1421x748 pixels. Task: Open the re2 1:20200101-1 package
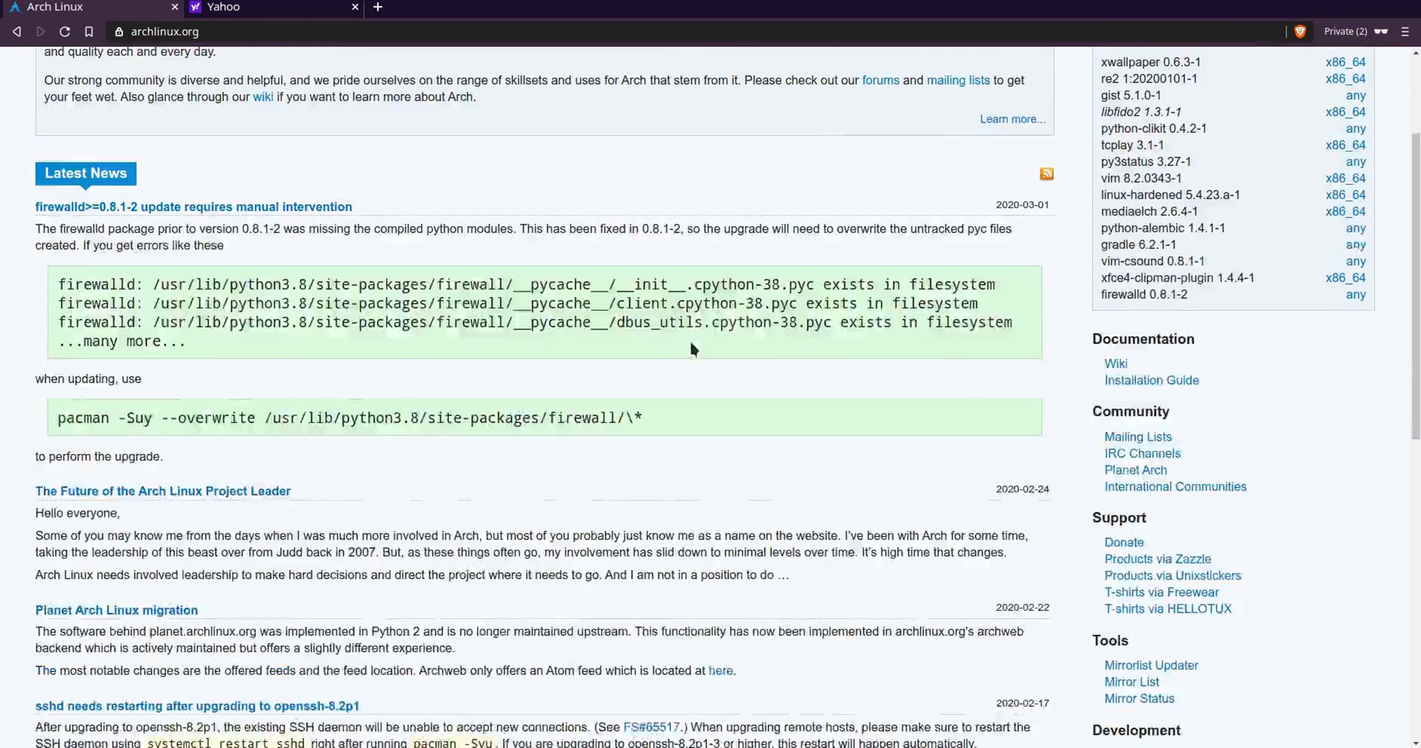pos(1149,79)
